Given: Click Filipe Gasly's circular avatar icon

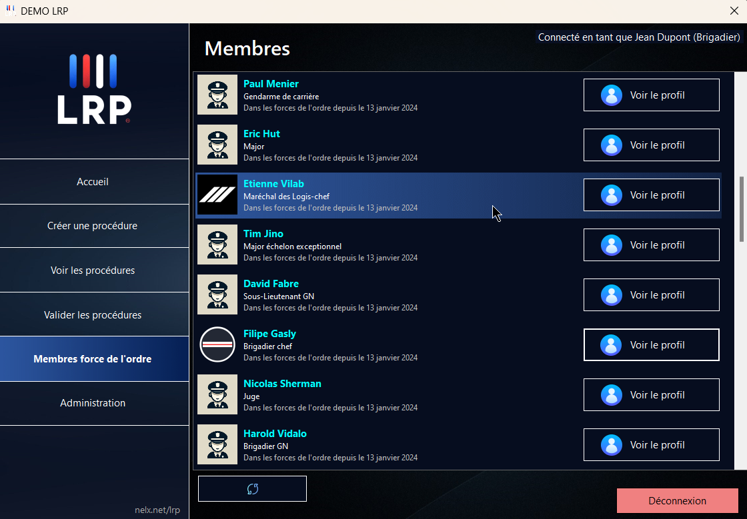Looking at the screenshot, I should coord(217,344).
